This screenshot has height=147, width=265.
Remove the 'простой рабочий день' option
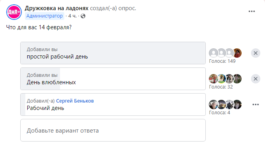coord(256,53)
